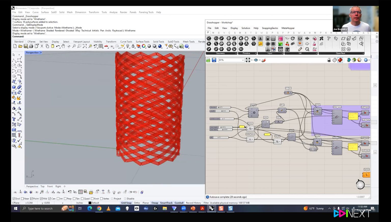
Task: Uncheck the Mid osnap checkbox
Action: (x=41, y=199)
